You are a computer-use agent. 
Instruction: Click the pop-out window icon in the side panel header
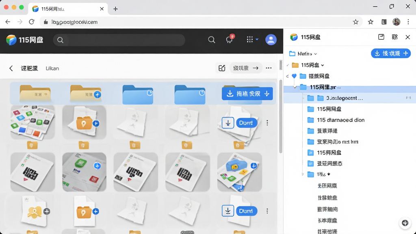[x=381, y=37]
